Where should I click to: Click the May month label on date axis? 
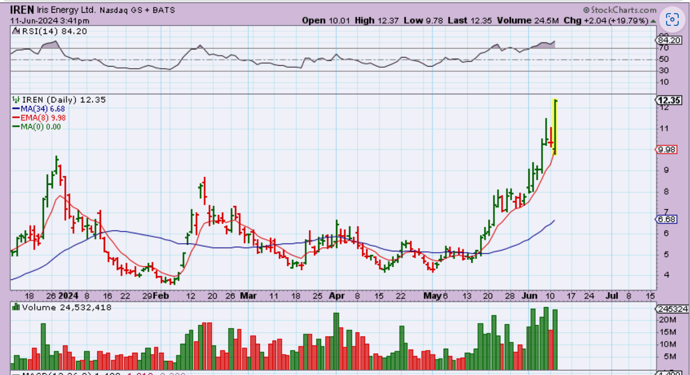(432, 296)
